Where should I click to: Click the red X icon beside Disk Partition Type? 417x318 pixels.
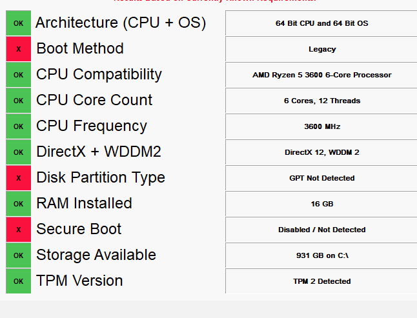(x=18, y=178)
